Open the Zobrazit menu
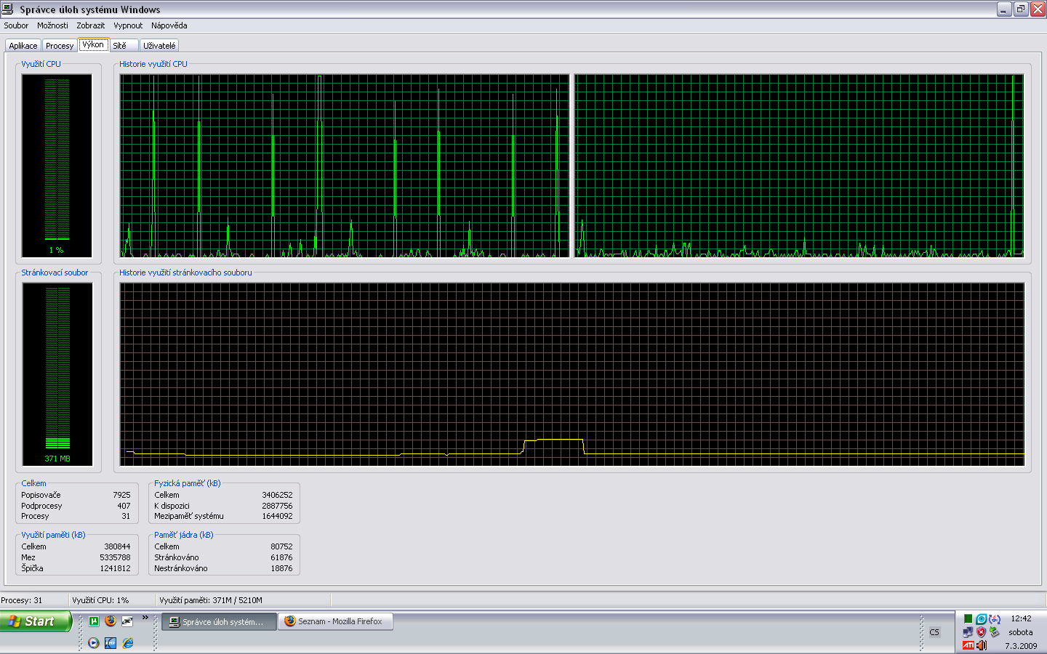The image size is (1047, 654). click(90, 25)
